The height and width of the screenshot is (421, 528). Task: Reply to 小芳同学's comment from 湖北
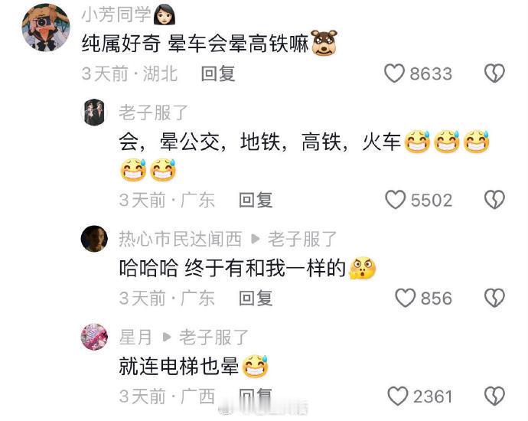click(x=218, y=73)
